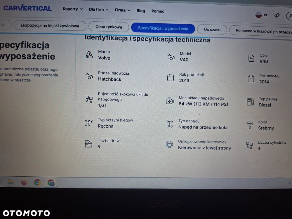Open the user account icon
The image size is (292, 219).
tap(289, 16)
